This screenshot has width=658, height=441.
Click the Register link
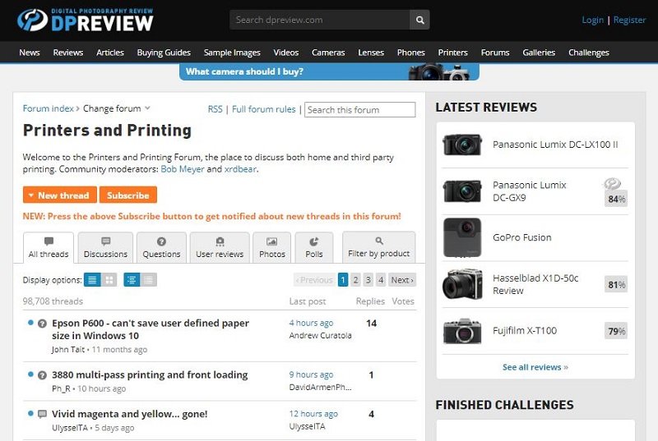point(629,20)
